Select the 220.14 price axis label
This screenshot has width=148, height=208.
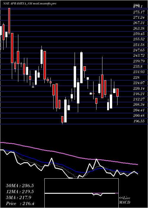[x=139, y=88]
